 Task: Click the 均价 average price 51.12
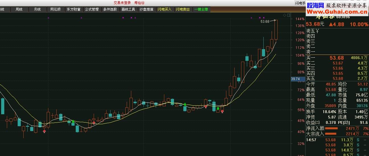[x=363, y=84]
